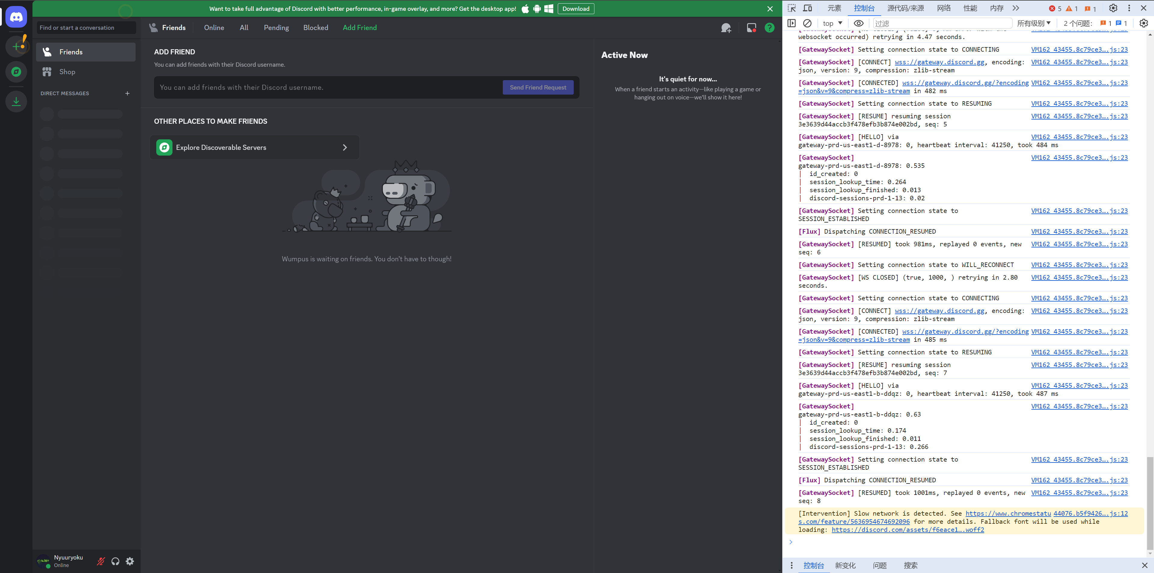Create a new DM with plus icon
Screen dimensions: 1154x573
pyautogui.click(x=127, y=94)
